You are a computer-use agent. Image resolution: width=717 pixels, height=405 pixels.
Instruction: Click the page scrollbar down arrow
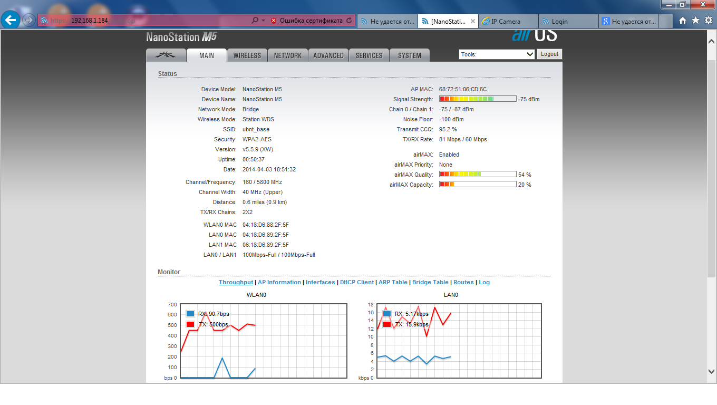[x=712, y=371]
